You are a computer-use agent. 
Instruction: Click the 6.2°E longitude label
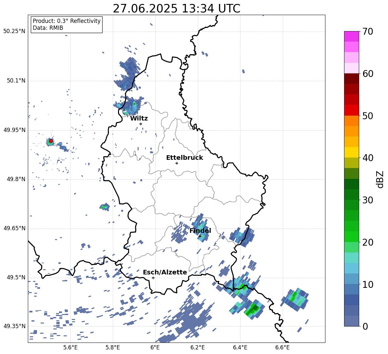pos(198,347)
